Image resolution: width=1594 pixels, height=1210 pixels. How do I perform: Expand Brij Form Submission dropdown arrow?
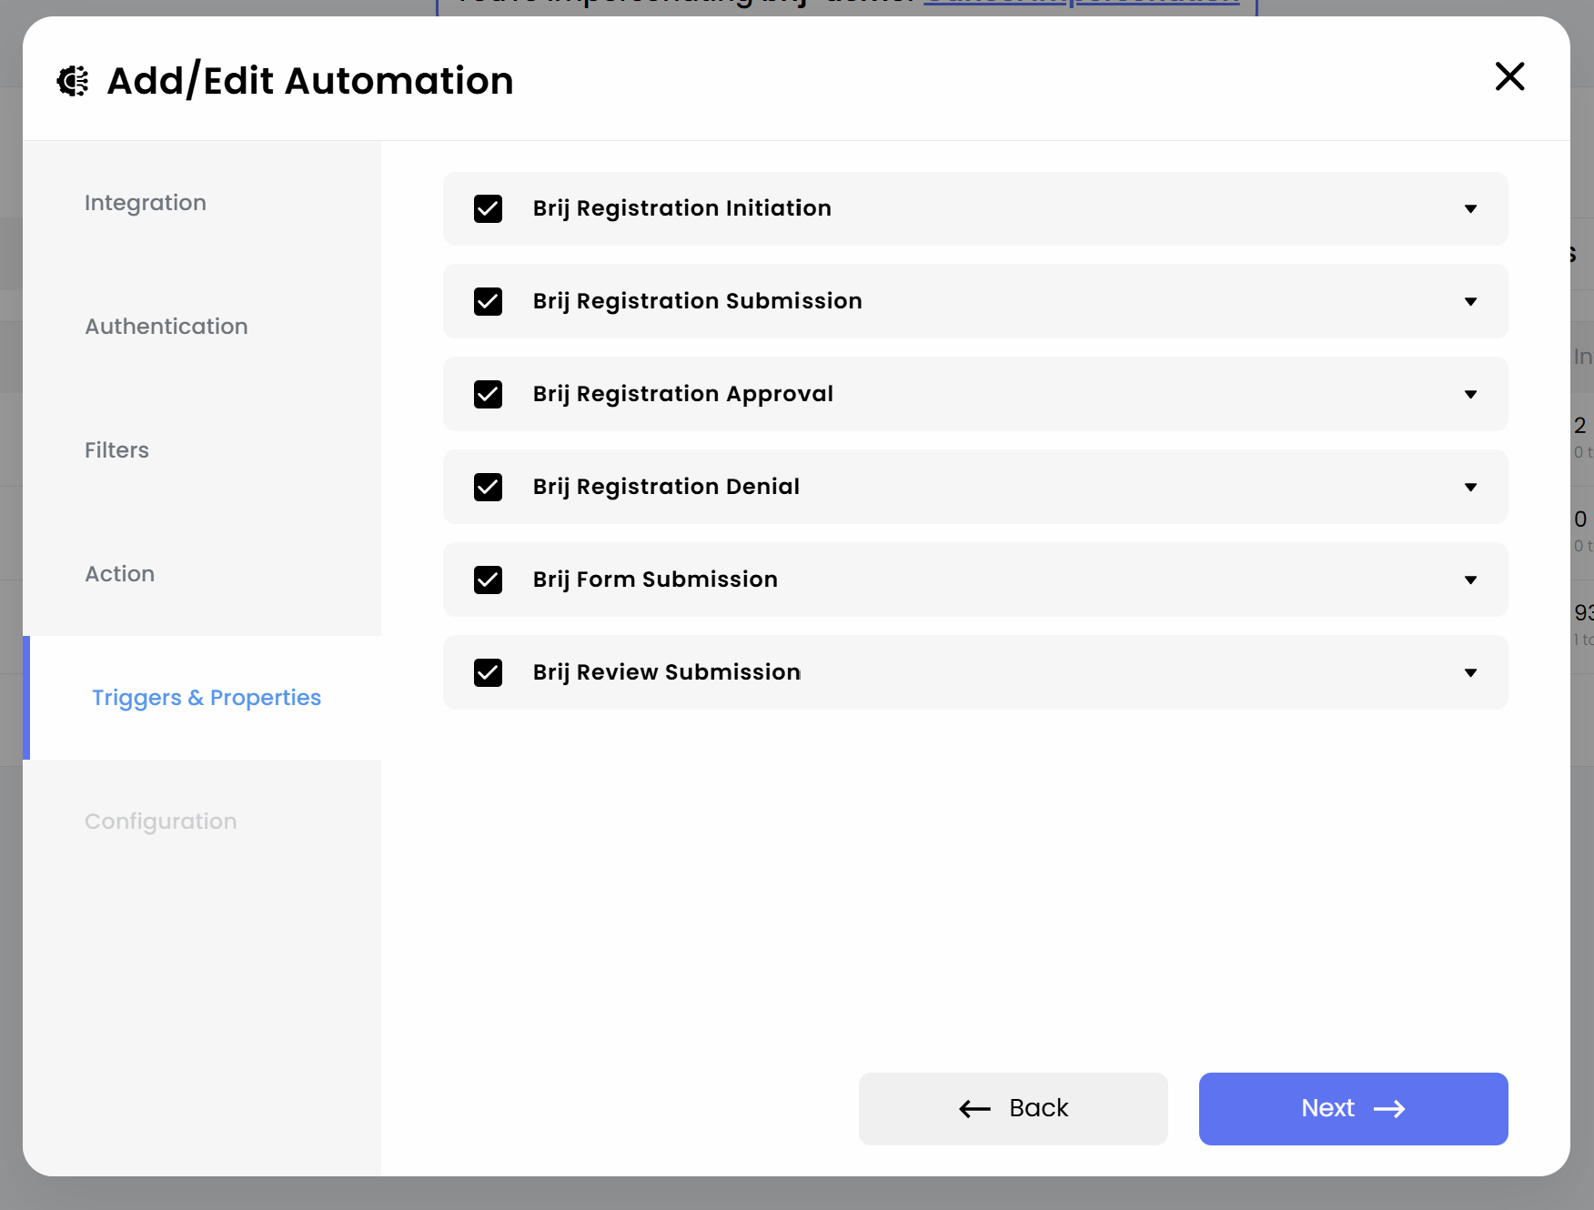(1470, 580)
